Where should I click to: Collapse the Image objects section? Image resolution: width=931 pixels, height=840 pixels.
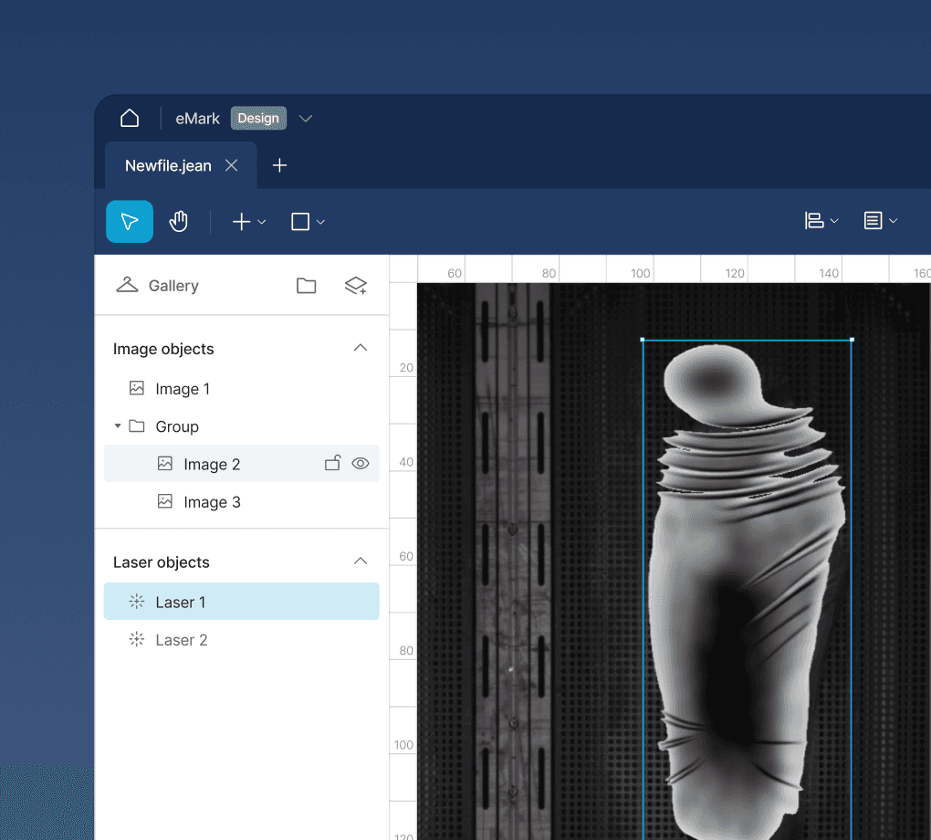pos(361,348)
